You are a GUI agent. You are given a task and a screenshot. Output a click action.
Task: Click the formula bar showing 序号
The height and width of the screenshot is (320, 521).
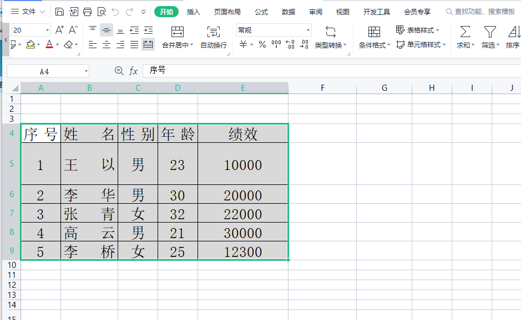[x=332, y=71]
